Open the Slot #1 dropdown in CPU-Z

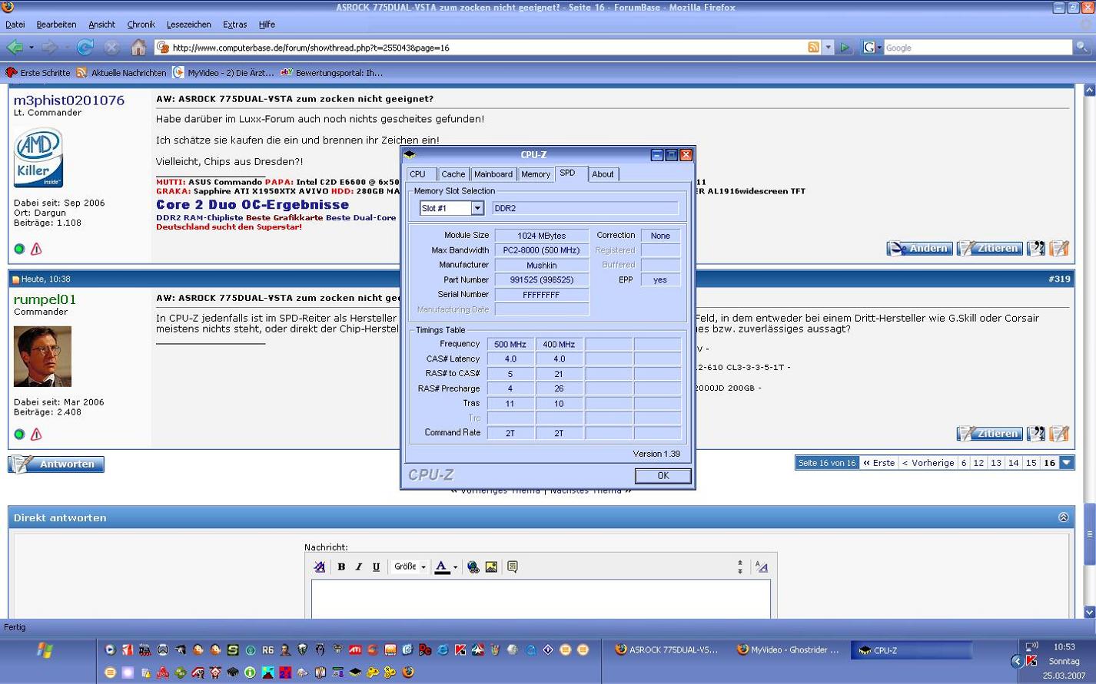tap(477, 208)
